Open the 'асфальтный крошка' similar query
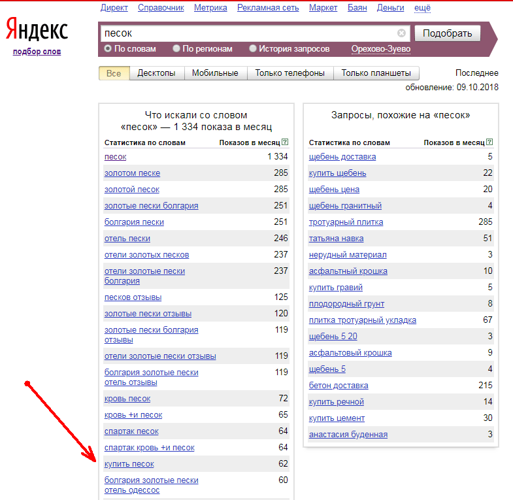513x500 pixels. click(x=348, y=271)
